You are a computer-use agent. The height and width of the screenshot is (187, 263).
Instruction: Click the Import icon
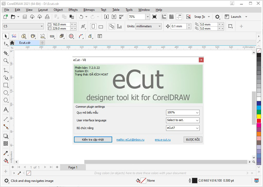point(106,16)
